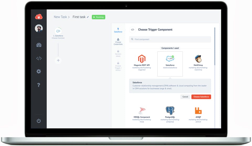Open the code brackets icon in sidebar

[x=39, y=58]
